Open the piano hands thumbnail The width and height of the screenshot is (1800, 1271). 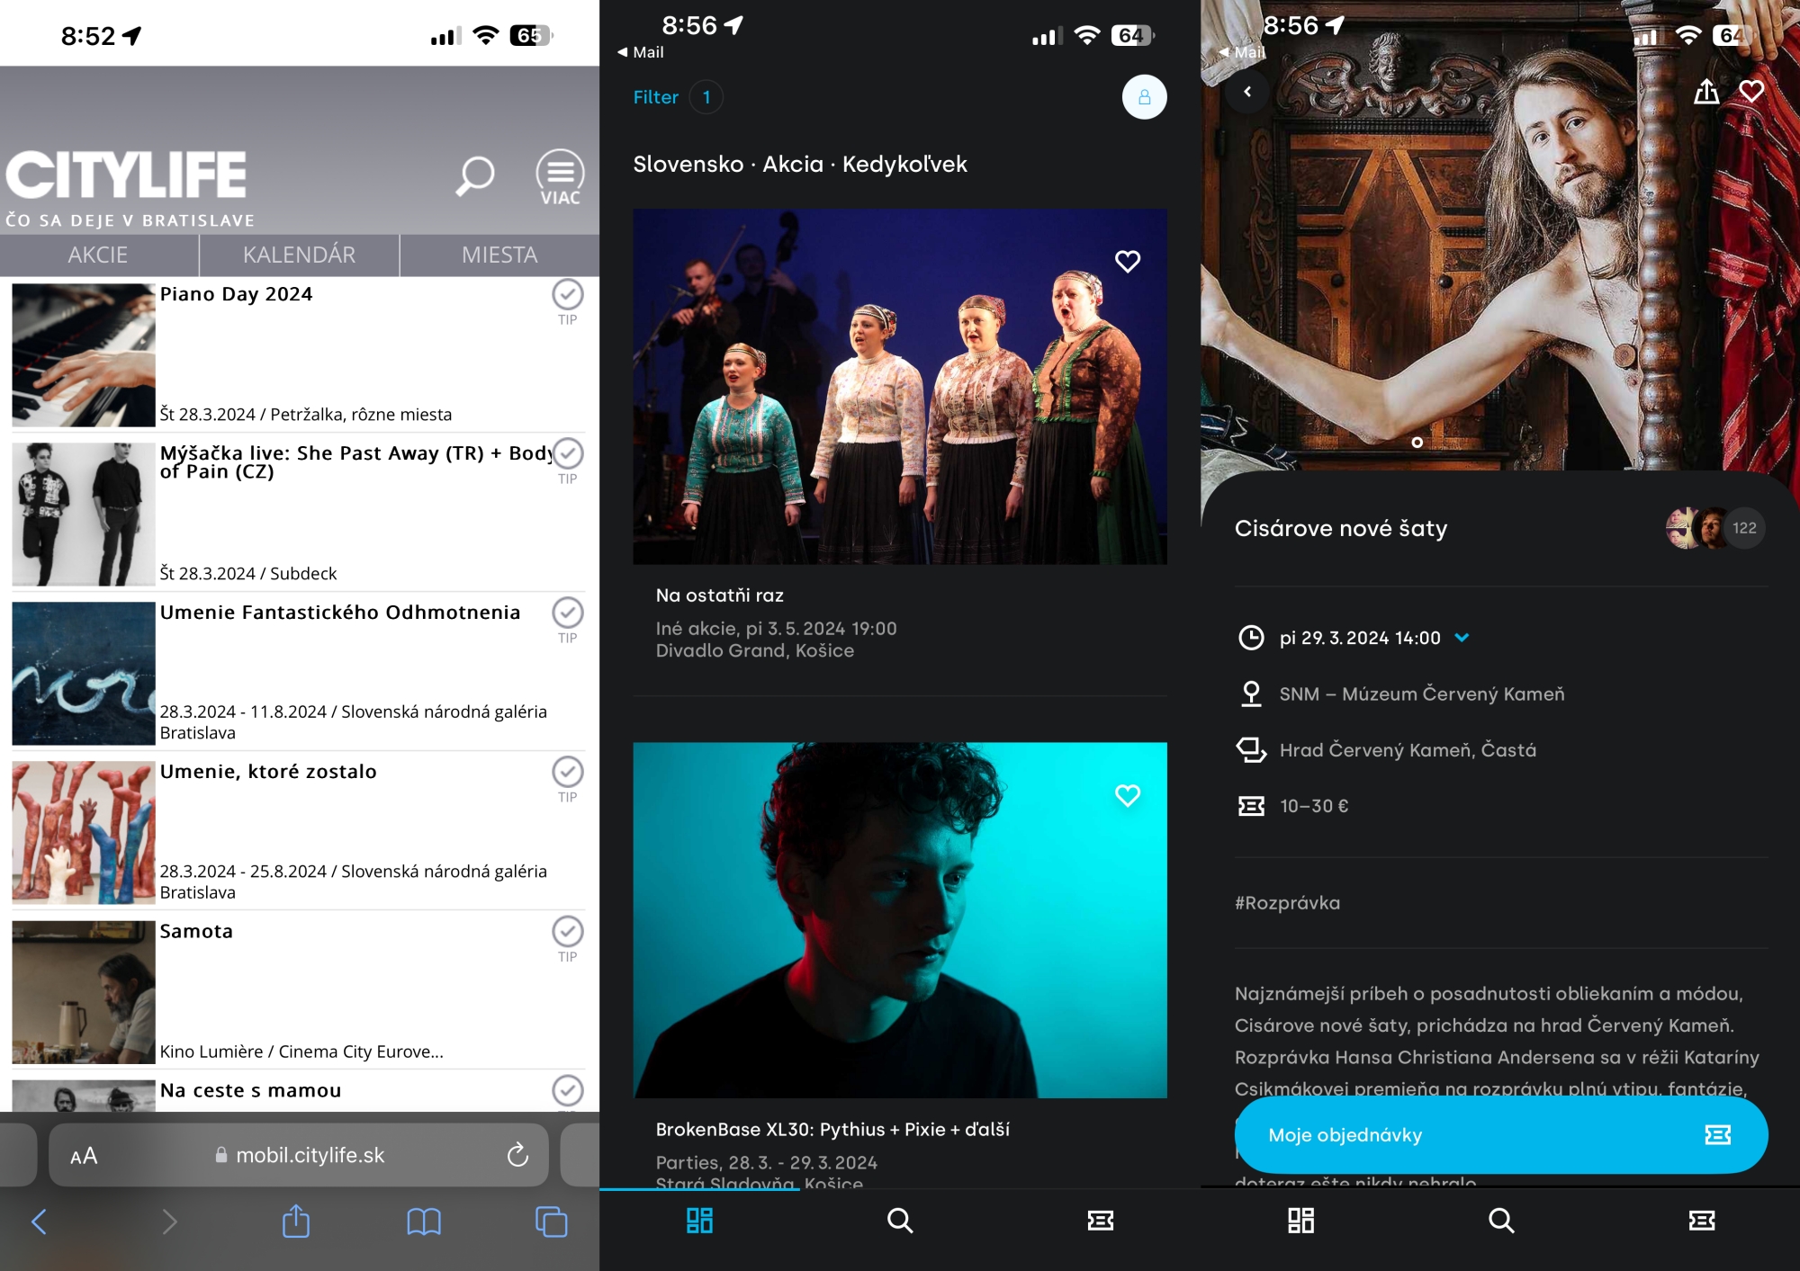(83, 354)
